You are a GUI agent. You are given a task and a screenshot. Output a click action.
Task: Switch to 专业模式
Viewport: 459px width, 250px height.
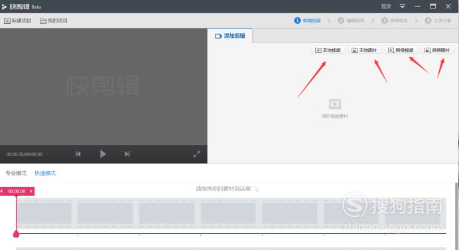click(x=16, y=173)
